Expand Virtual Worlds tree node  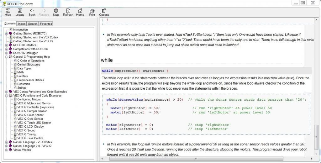(7, 150)
